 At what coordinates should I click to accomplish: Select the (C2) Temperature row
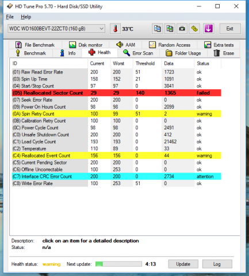tap(116, 148)
